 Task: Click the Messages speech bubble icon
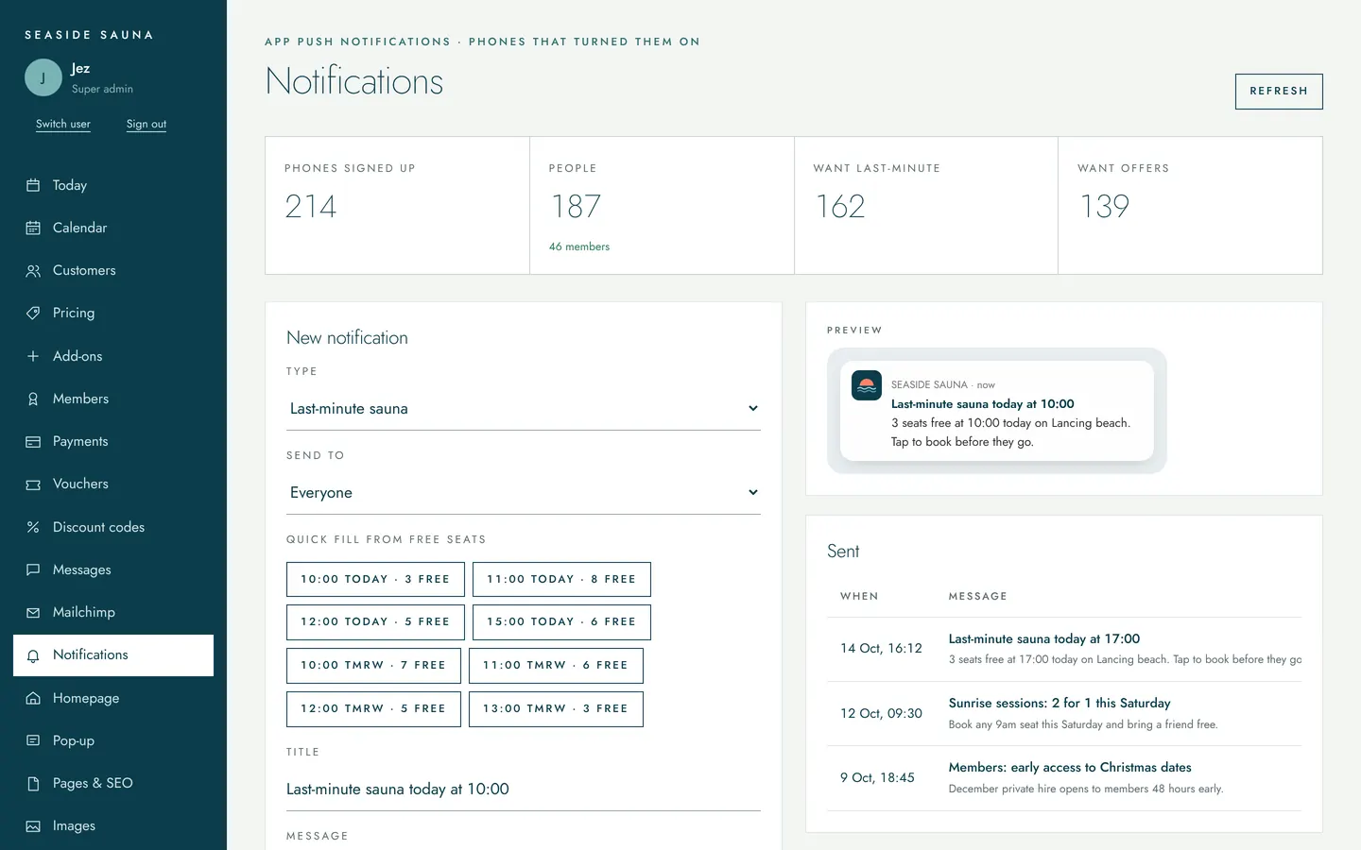click(33, 569)
